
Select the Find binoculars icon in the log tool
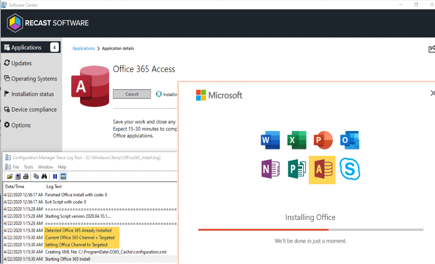point(44,176)
